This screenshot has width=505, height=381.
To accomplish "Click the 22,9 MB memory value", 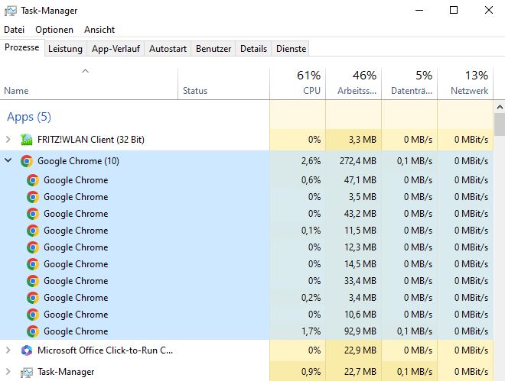I will coord(360,350).
